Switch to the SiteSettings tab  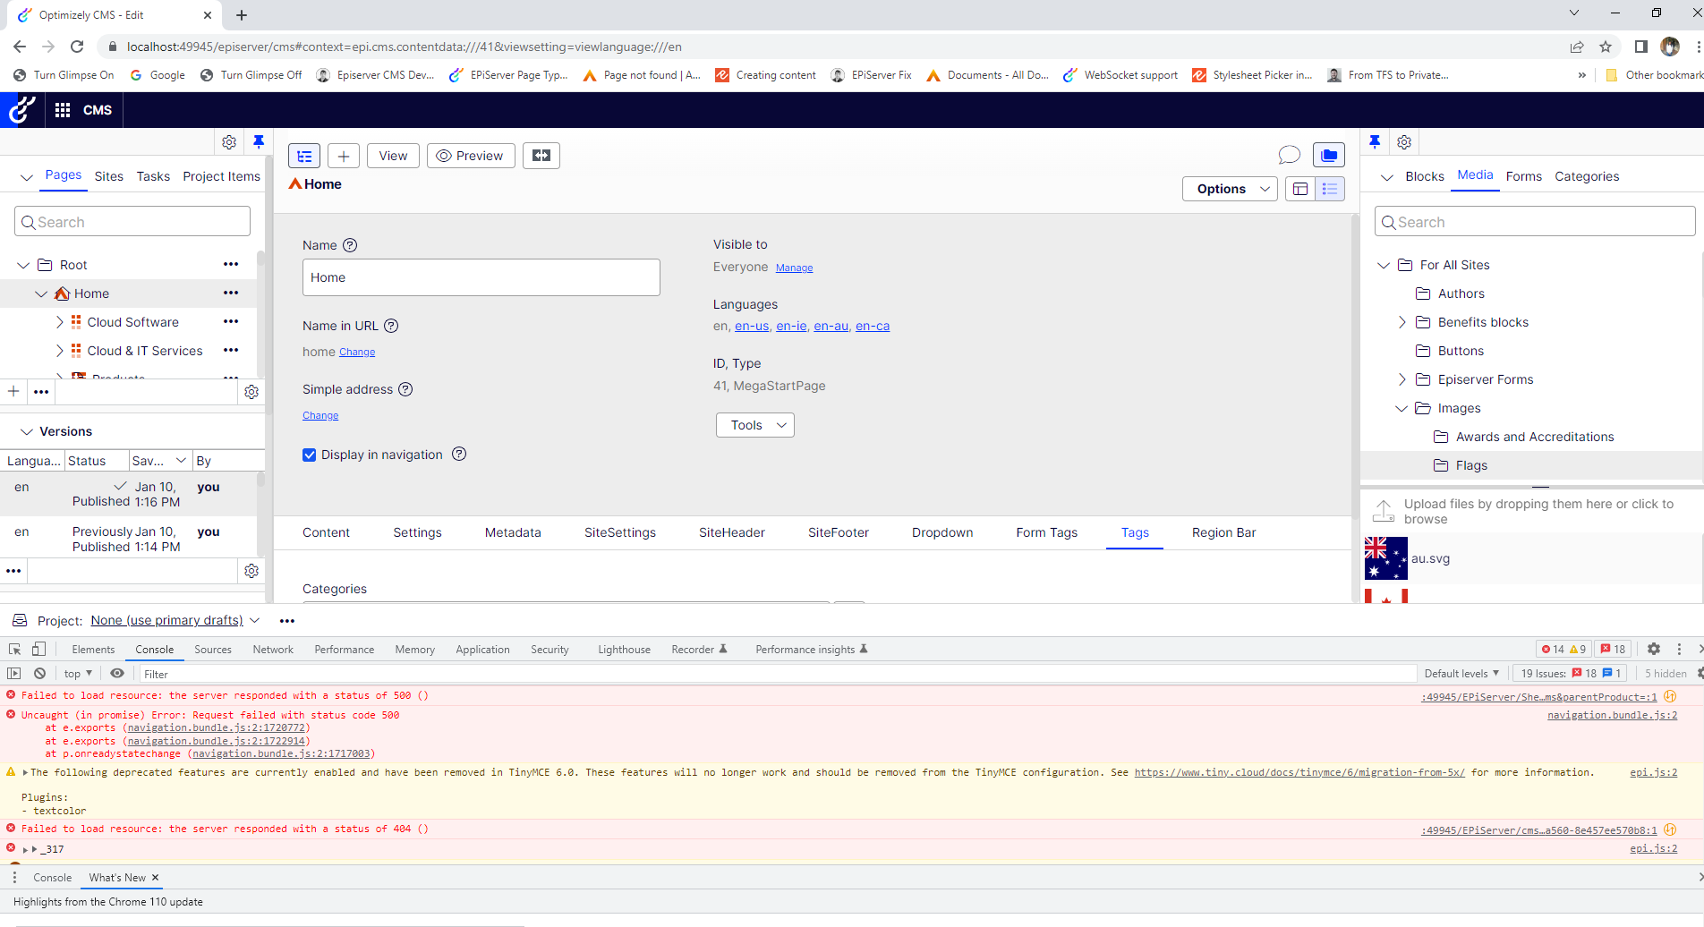pyautogui.click(x=619, y=532)
